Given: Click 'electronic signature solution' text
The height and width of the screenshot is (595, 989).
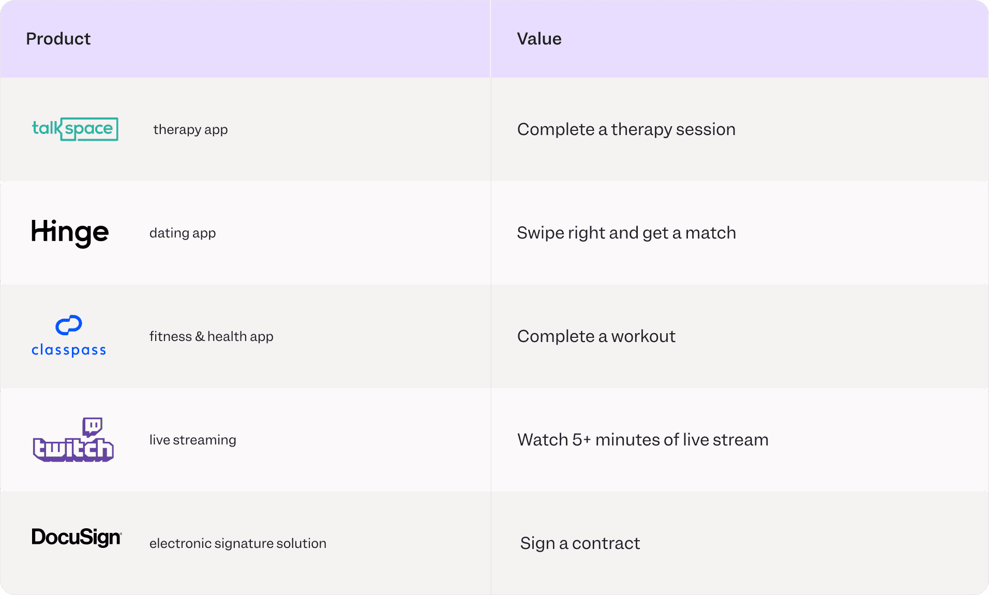Looking at the screenshot, I should tap(237, 543).
